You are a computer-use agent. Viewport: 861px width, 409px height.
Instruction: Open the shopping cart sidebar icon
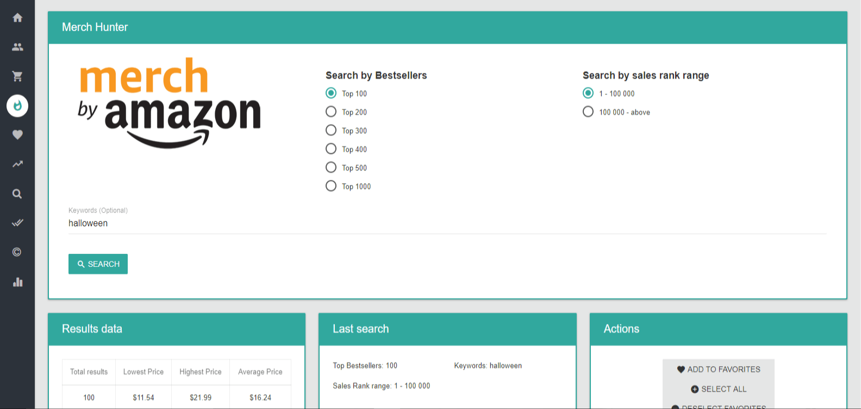17,76
